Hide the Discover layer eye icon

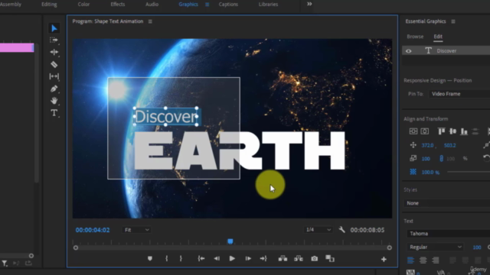tap(408, 51)
